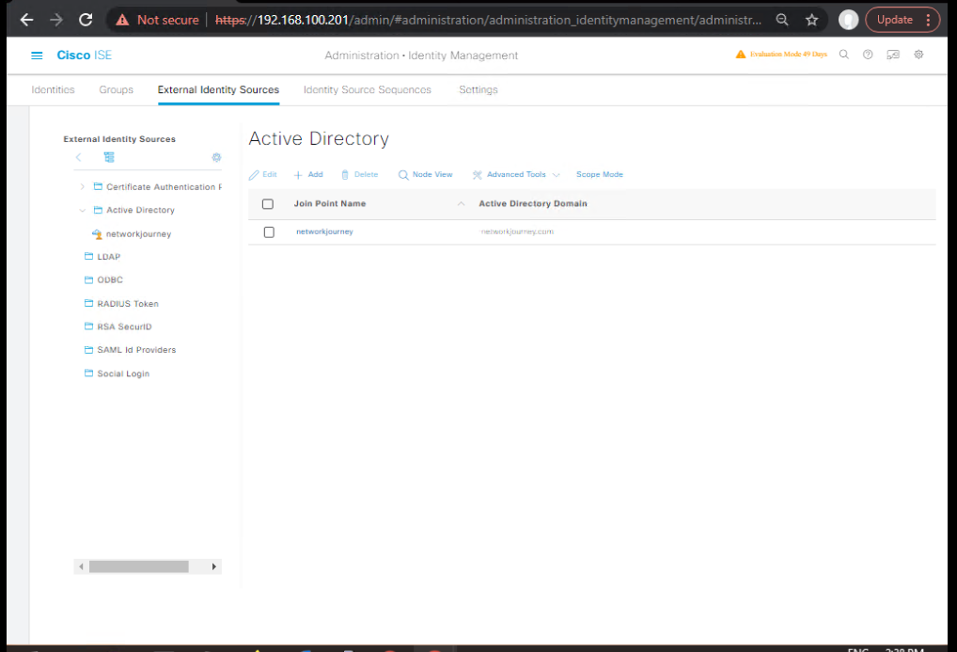957x652 pixels.
Task: Click the Evaluation Mode warning icon
Action: [741, 55]
